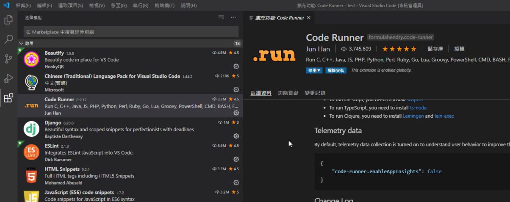Open the 停用 disable dropdown button

pos(314,70)
